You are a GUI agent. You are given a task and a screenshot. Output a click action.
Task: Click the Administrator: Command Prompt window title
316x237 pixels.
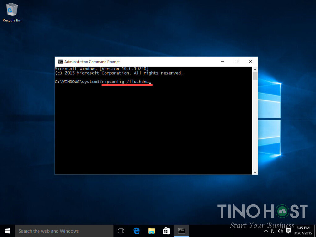(92, 62)
